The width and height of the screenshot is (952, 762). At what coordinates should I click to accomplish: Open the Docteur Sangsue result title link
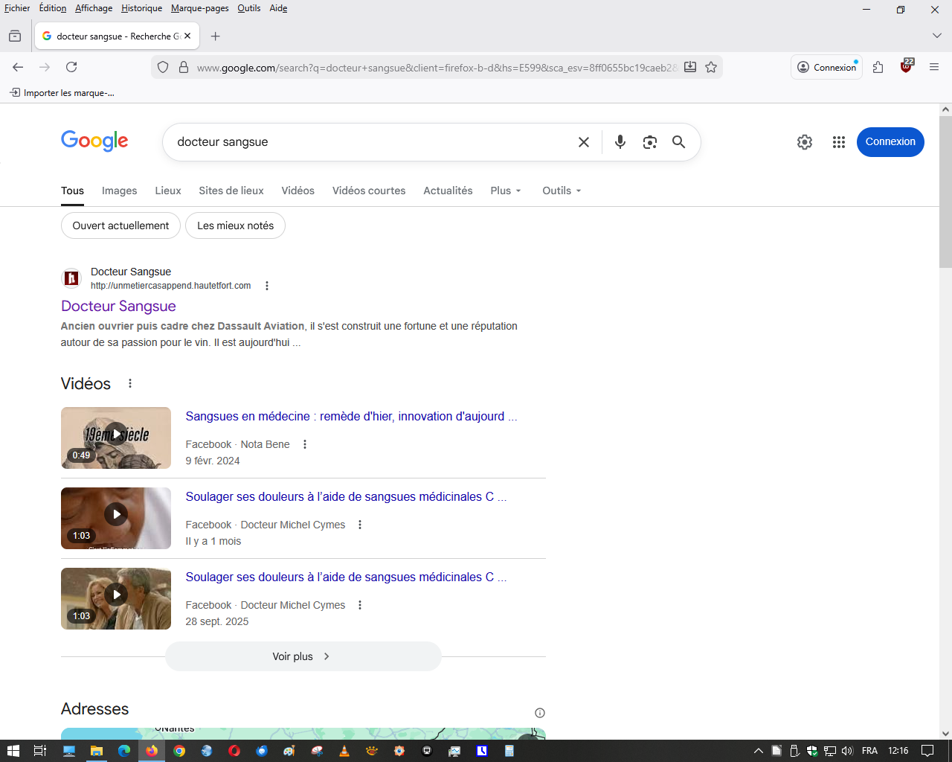point(118,306)
